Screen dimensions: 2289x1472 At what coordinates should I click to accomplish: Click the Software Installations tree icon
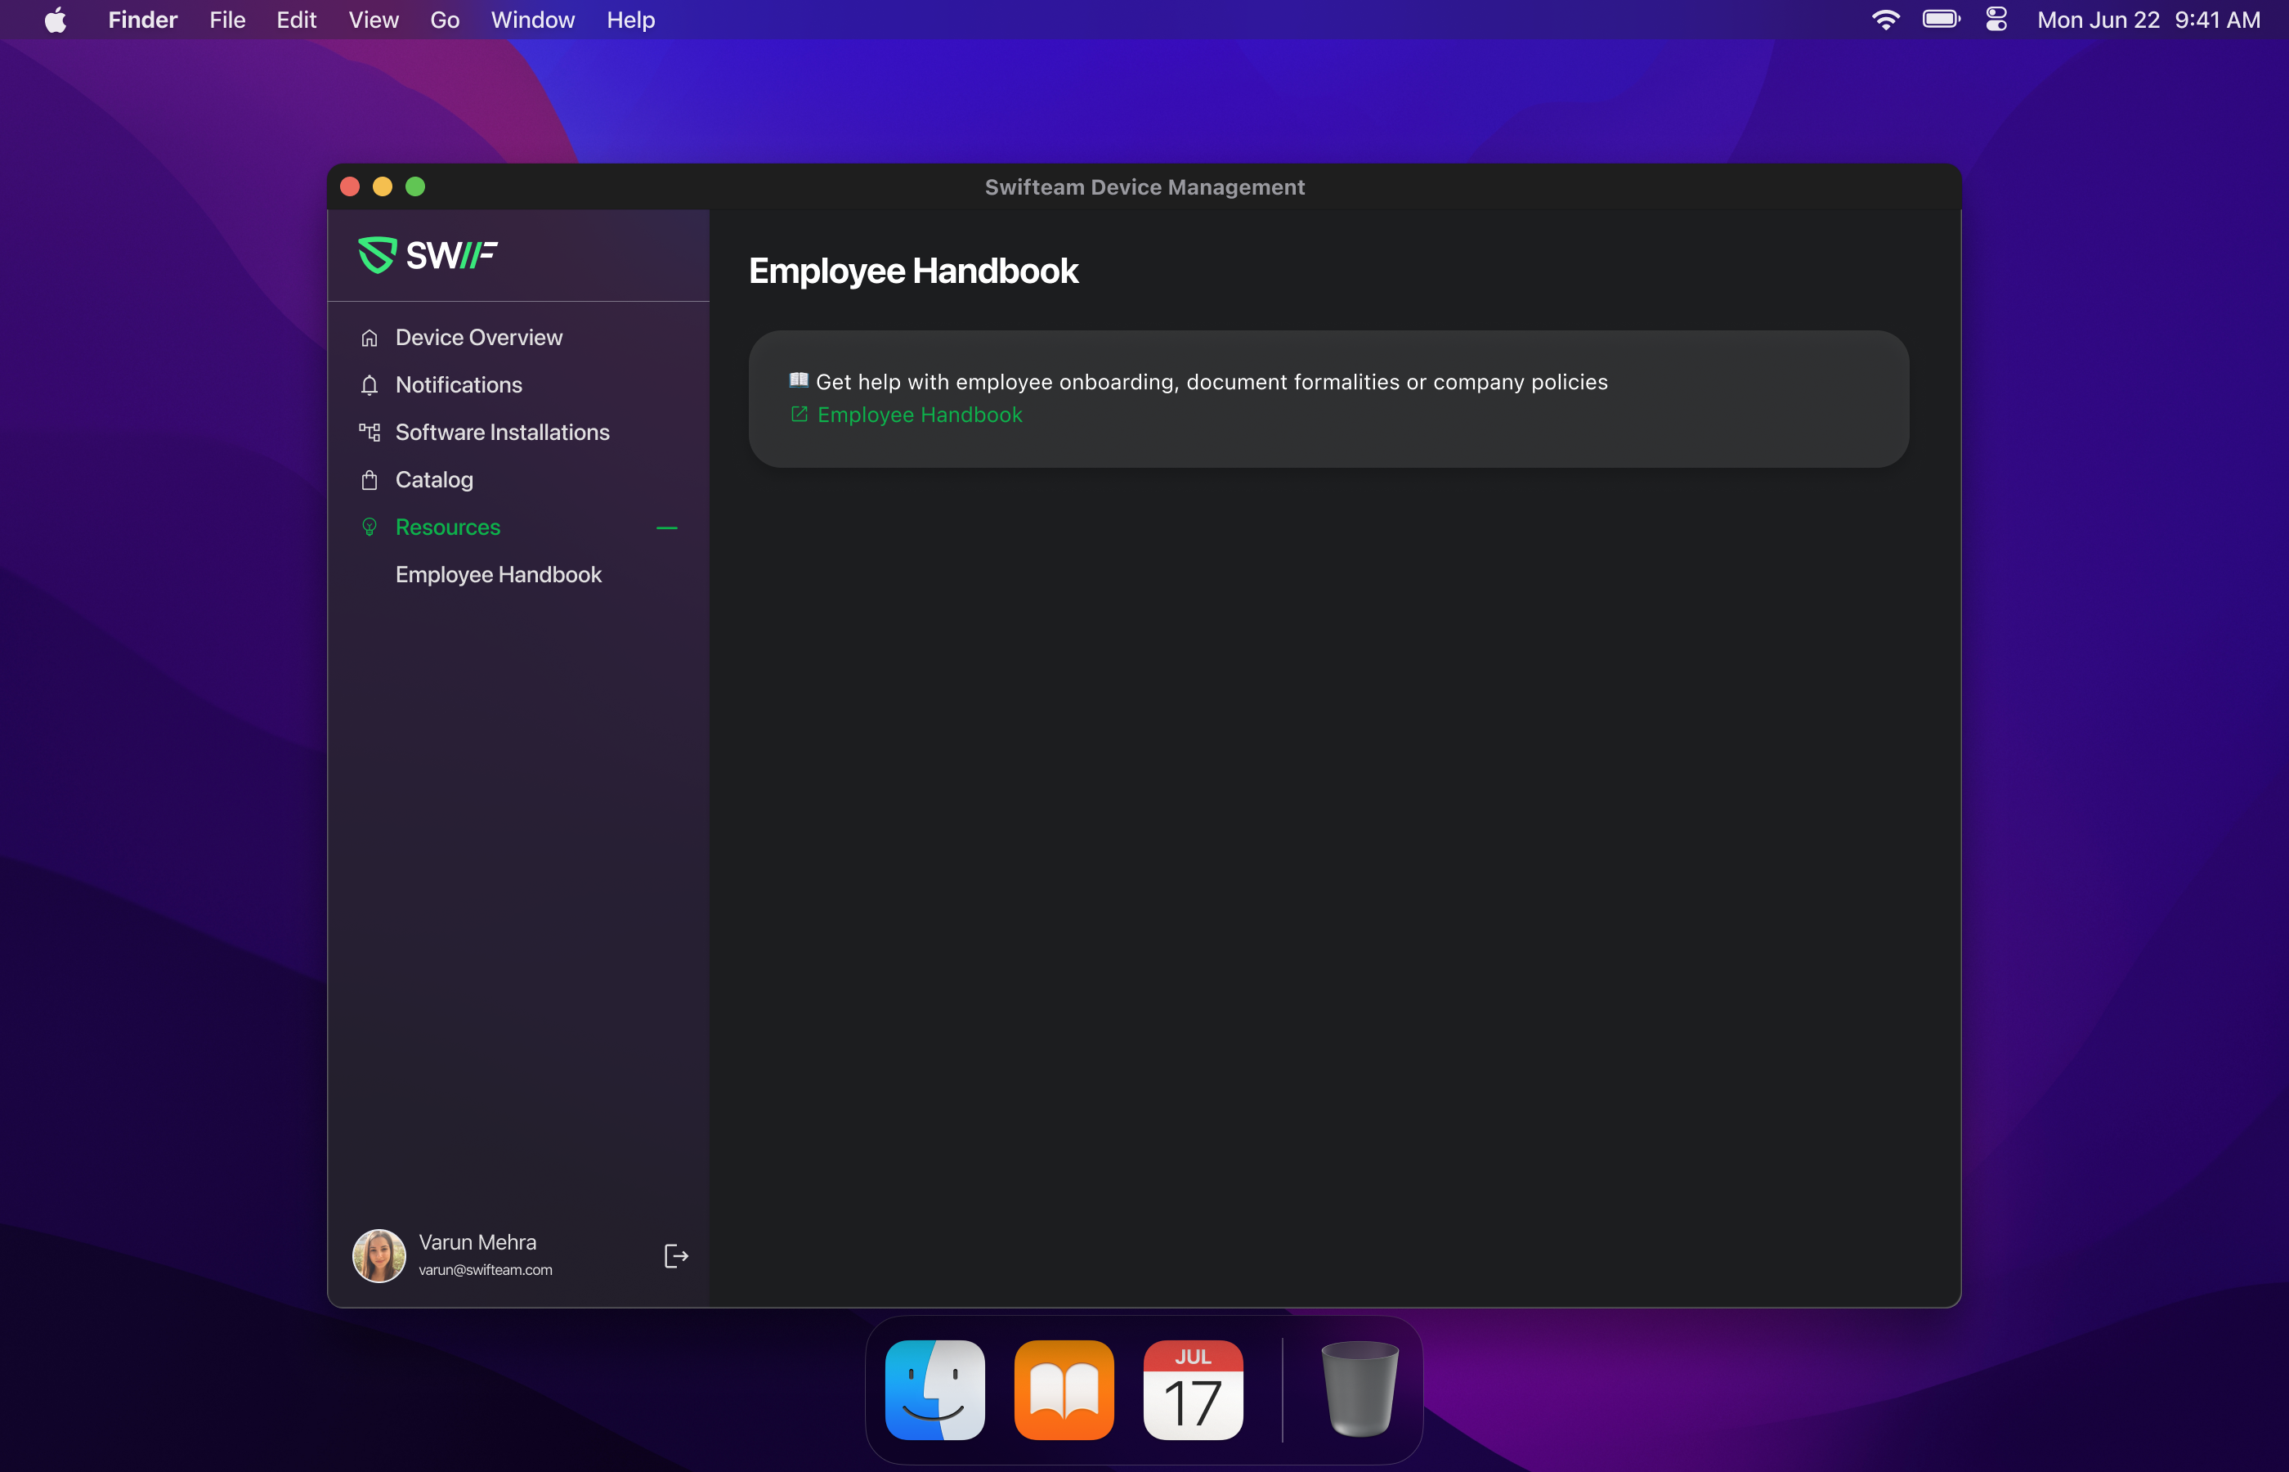point(370,432)
